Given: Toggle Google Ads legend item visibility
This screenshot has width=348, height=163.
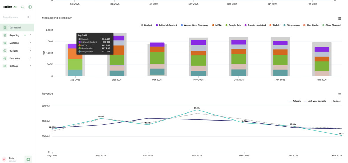Looking at the screenshot, I should point(233,25).
